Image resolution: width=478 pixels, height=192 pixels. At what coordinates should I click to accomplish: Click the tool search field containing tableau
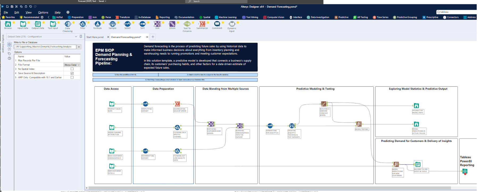(457, 12)
